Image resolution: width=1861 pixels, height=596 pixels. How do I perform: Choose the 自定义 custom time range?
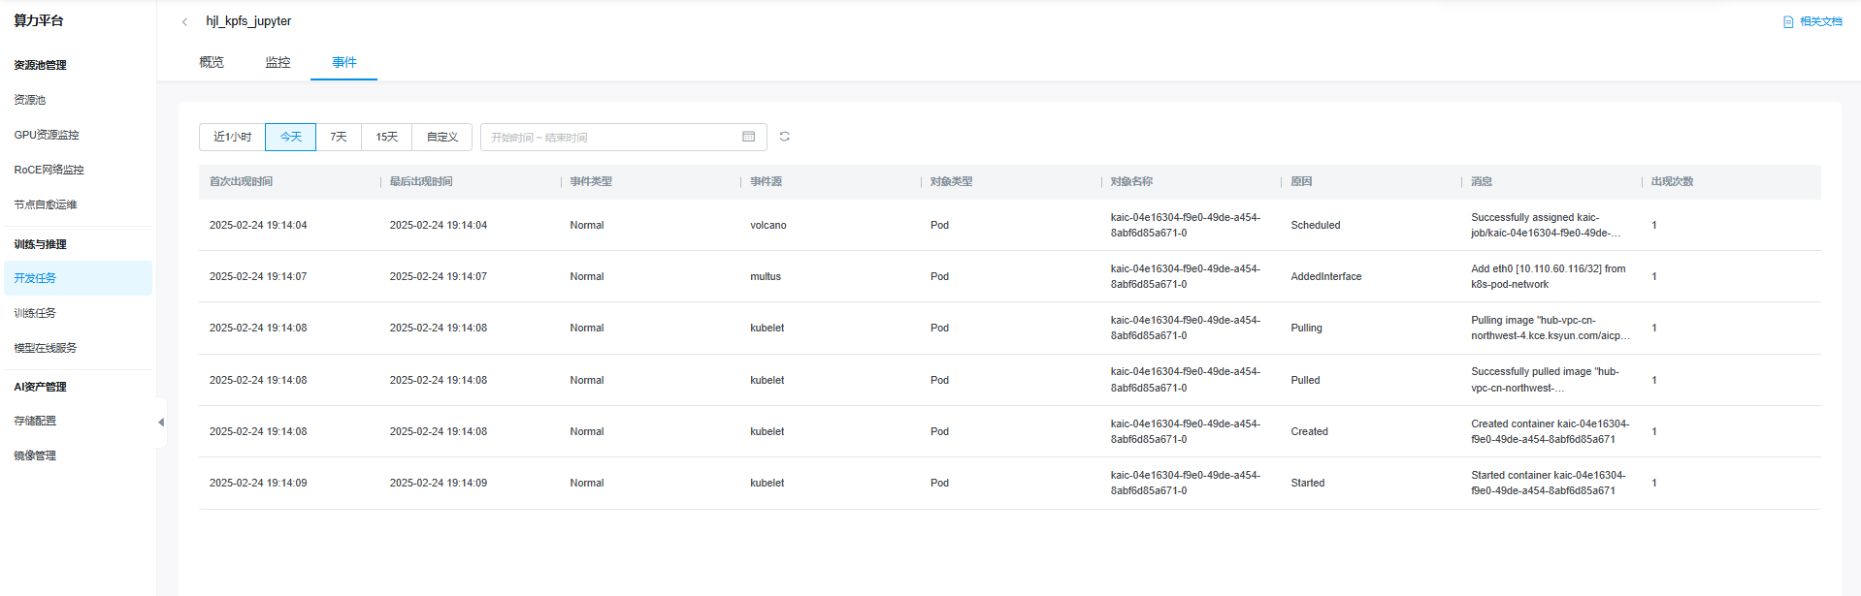pyautogui.click(x=441, y=137)
